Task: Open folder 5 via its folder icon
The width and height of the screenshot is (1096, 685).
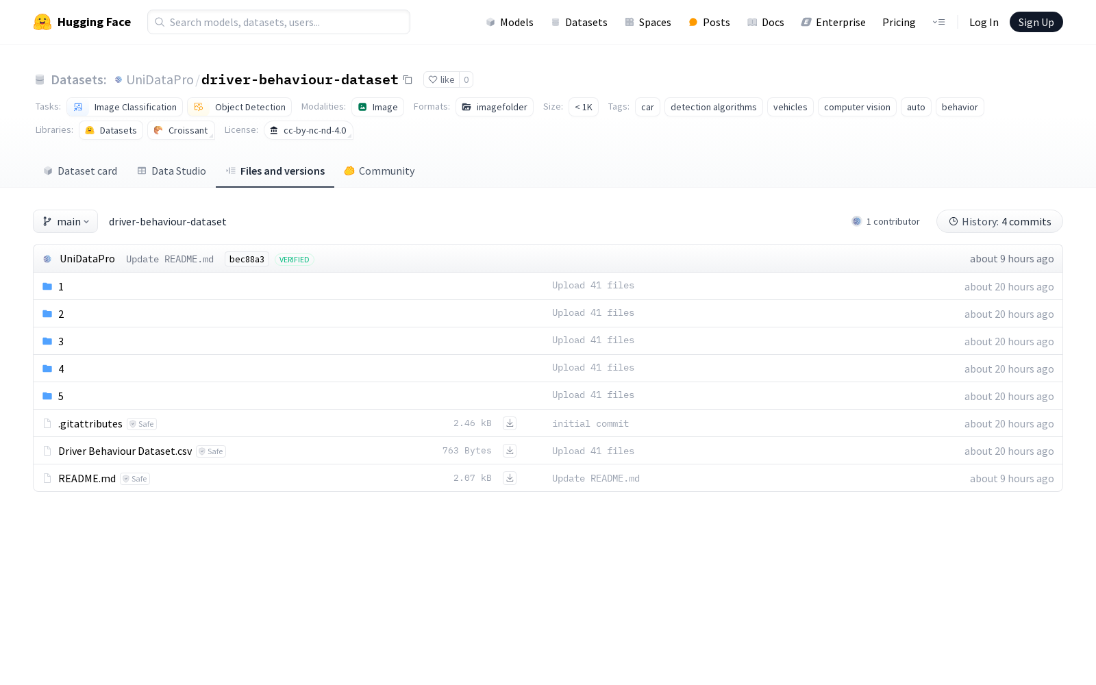Action: [x=47, y=396]
